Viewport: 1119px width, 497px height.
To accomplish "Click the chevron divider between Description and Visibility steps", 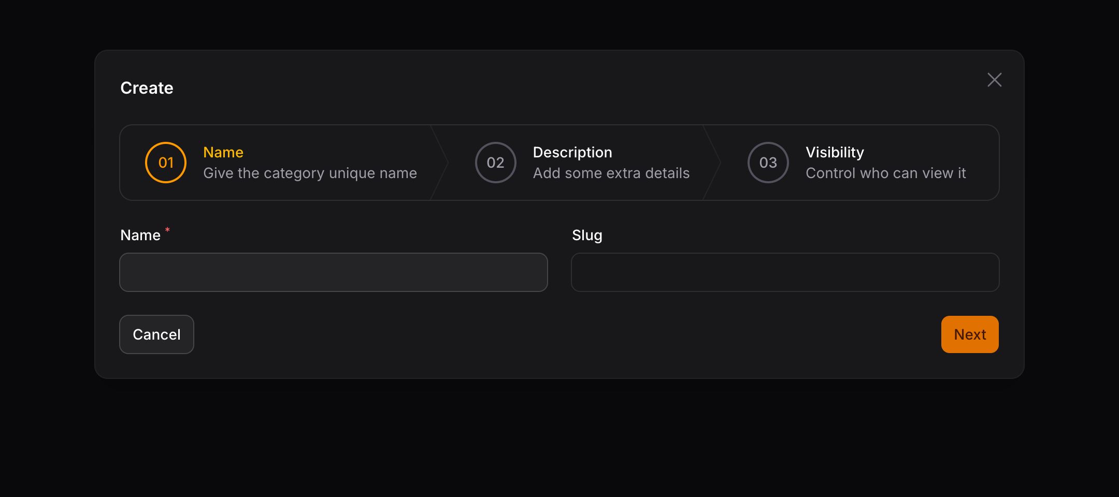I will (713, 163).
